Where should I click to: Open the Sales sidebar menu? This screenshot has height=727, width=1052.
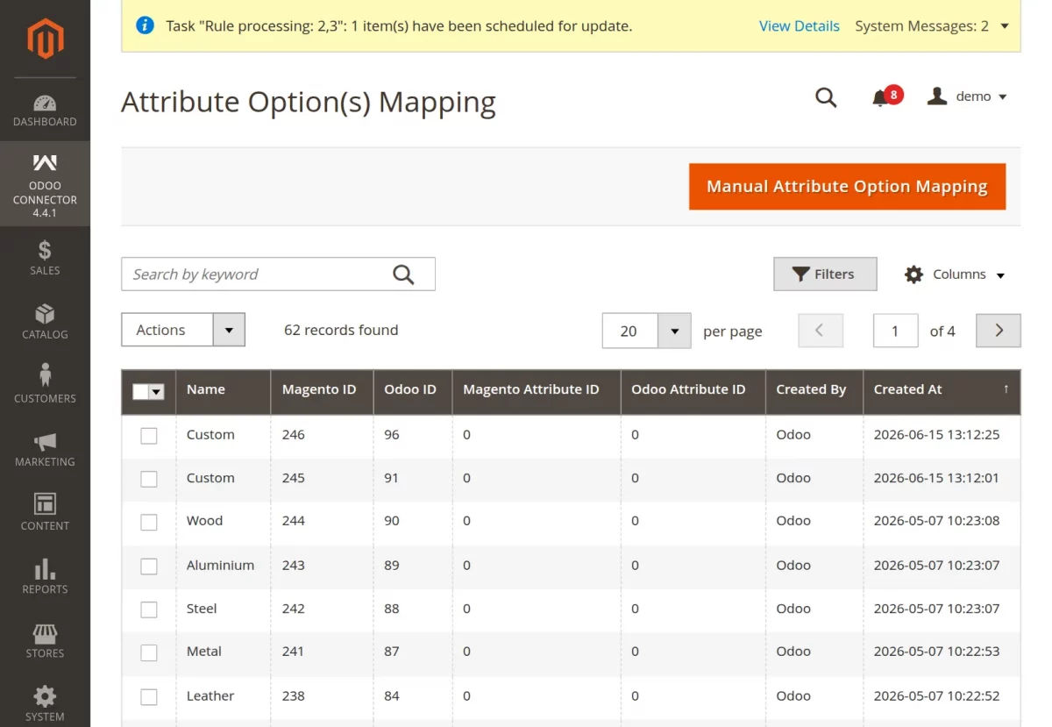click(45, 258)
